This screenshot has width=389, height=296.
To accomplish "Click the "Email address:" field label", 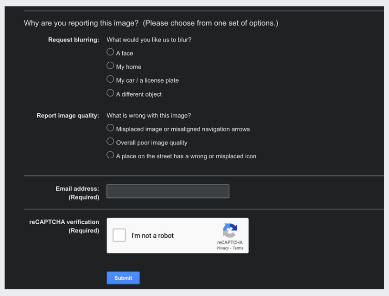I will pos(77,189).
